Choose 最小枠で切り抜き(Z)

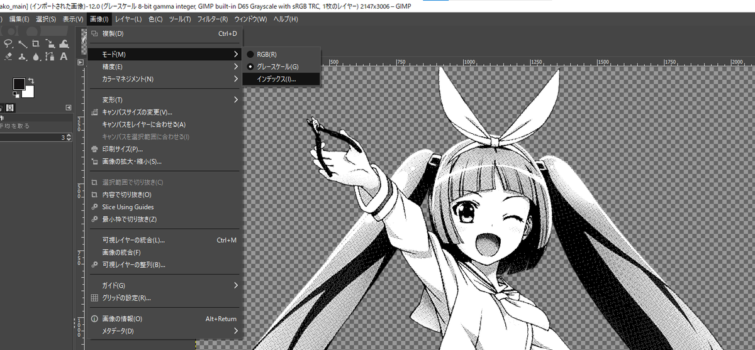click(164, 219)
